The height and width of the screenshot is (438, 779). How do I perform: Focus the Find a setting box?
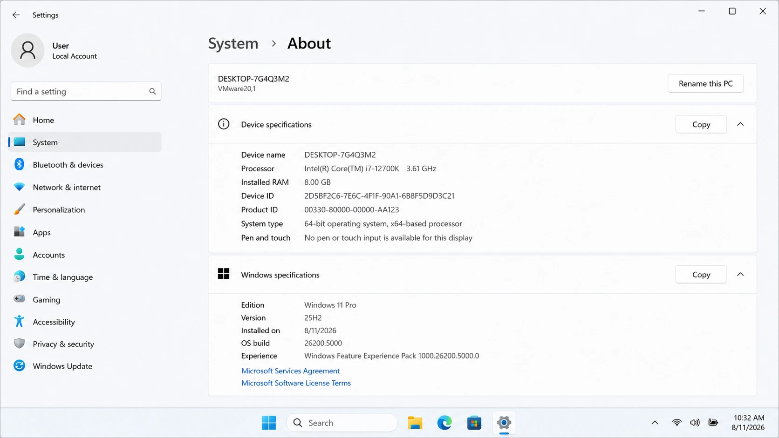pos(86,91)
